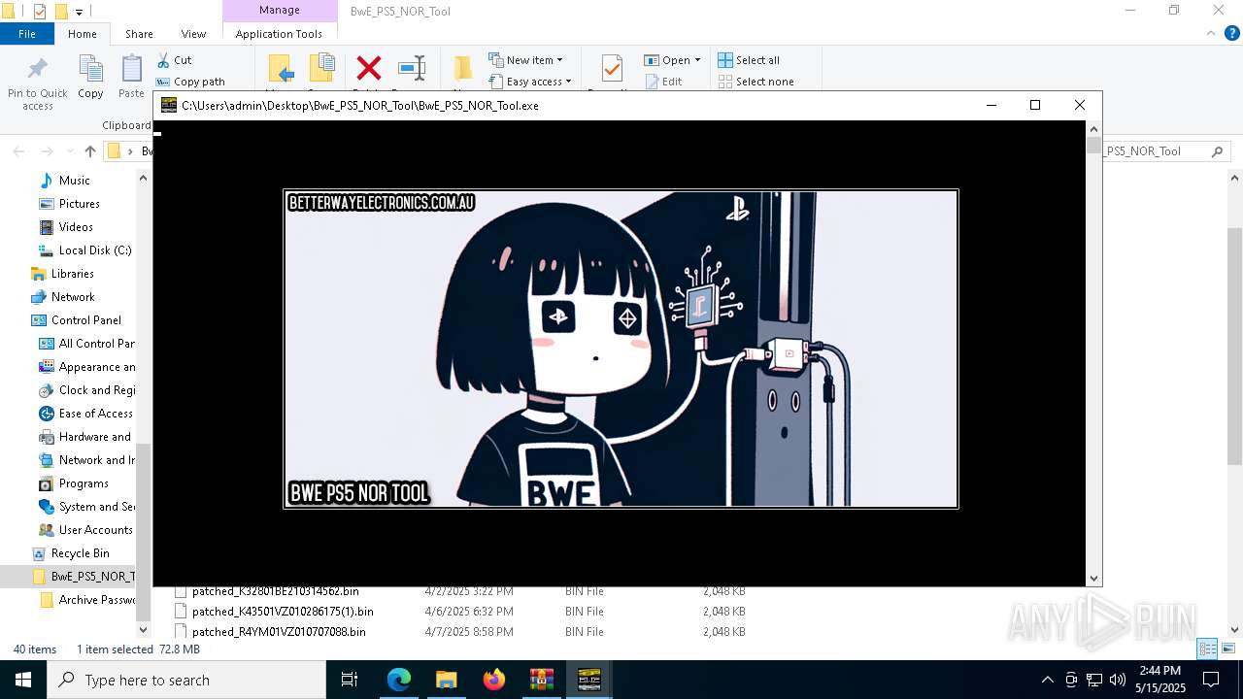
Task: Expand the Open dropdown arrow
Action: click(697, 60)
